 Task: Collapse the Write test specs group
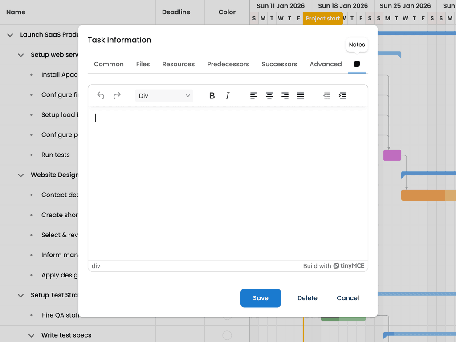31,336
